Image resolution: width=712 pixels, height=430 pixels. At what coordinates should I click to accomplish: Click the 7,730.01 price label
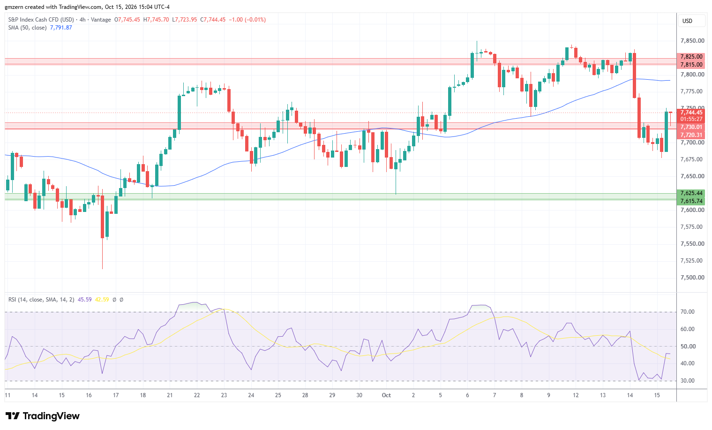point(691,127)
